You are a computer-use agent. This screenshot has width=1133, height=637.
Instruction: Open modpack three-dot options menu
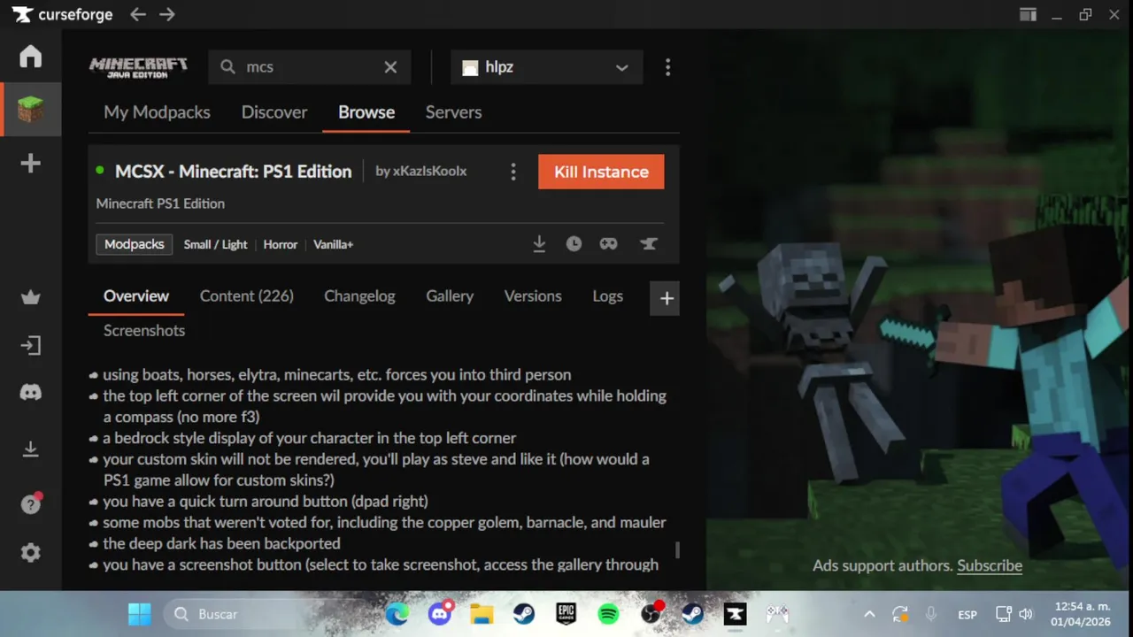pos(513,172)
